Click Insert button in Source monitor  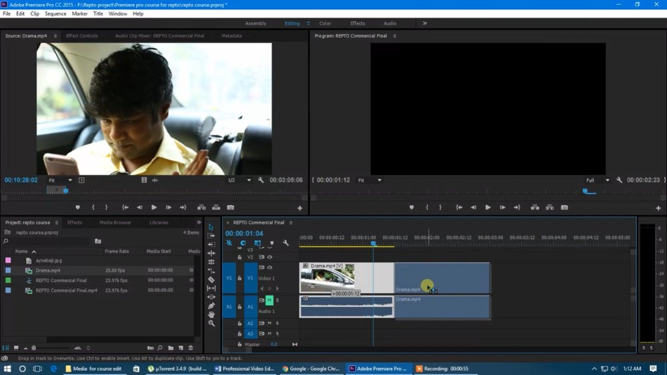(x=201, y=208)
